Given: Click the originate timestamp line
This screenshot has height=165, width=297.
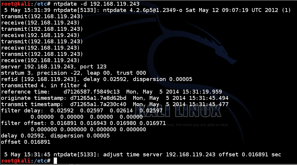Looking at the screenshot, I should (x=115, y=98).
